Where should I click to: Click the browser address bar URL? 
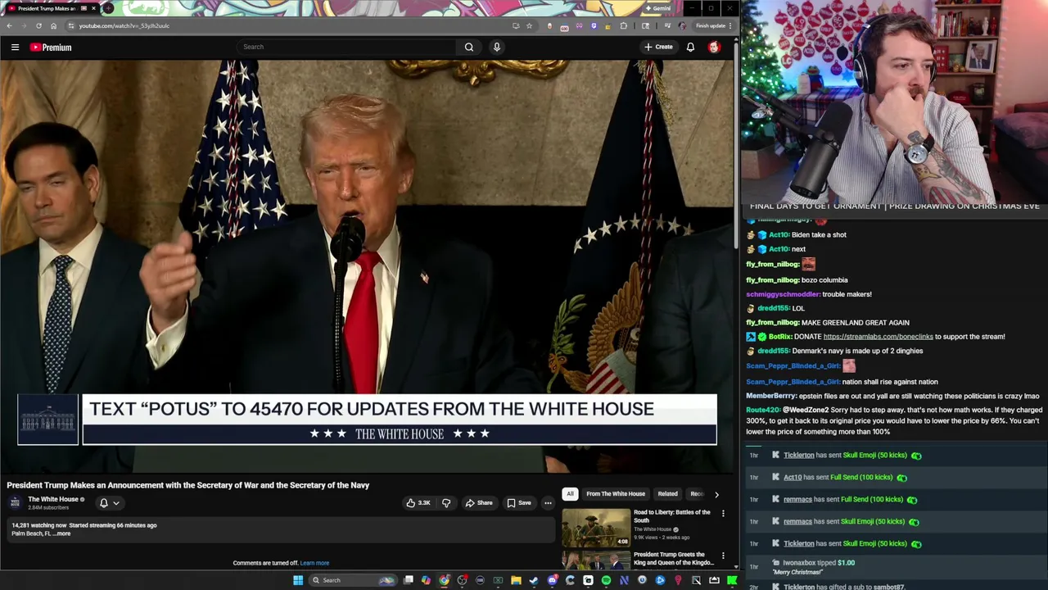(x=124, y=25)
